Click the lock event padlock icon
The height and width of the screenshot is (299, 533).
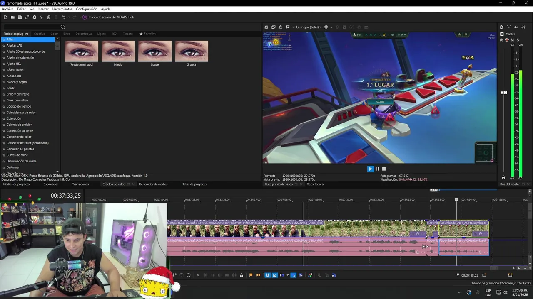(x=241, y=275)
